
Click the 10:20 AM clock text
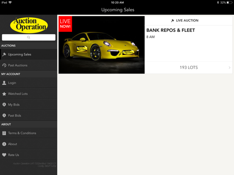[x=117, y=3]
